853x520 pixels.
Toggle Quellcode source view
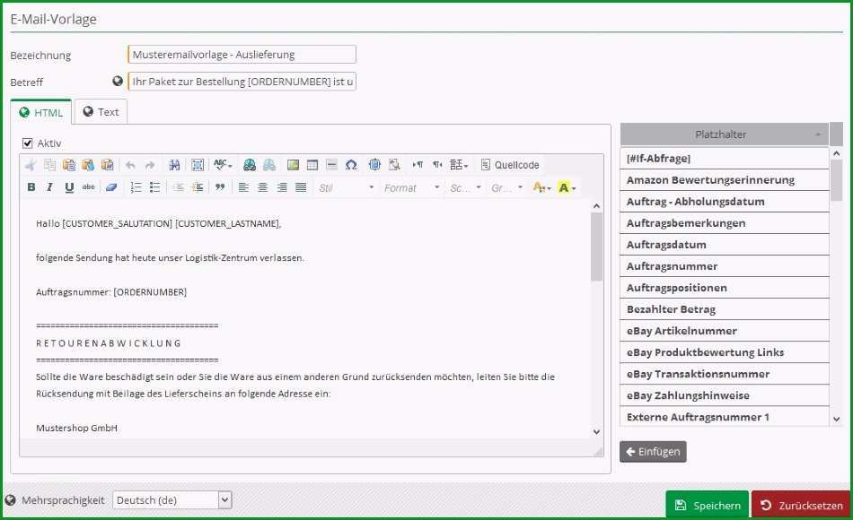[x=510, y=165]
